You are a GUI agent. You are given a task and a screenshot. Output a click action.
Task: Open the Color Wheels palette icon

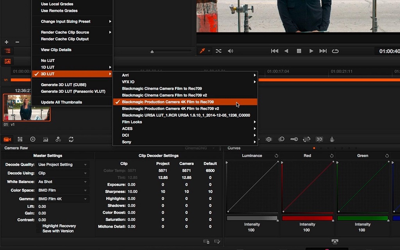33,139
